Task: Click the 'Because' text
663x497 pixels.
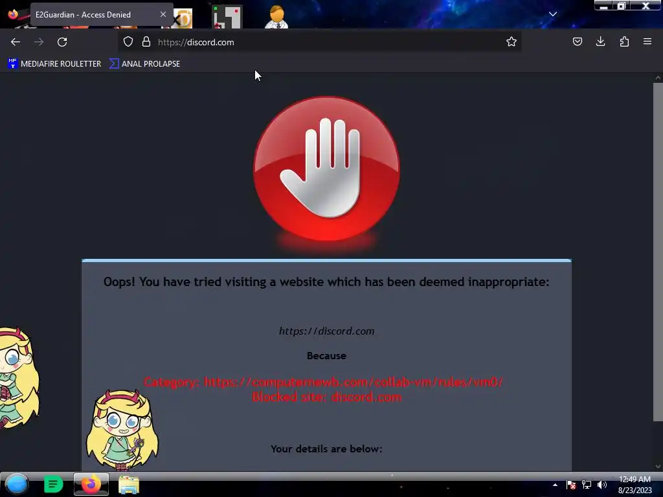Action: tap(326, 356)
